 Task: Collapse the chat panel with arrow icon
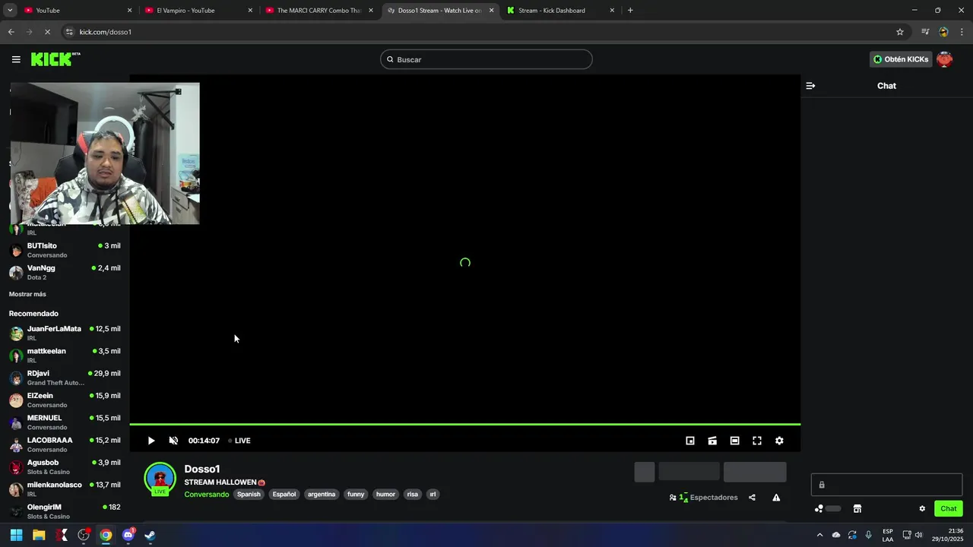coord(810,86)
